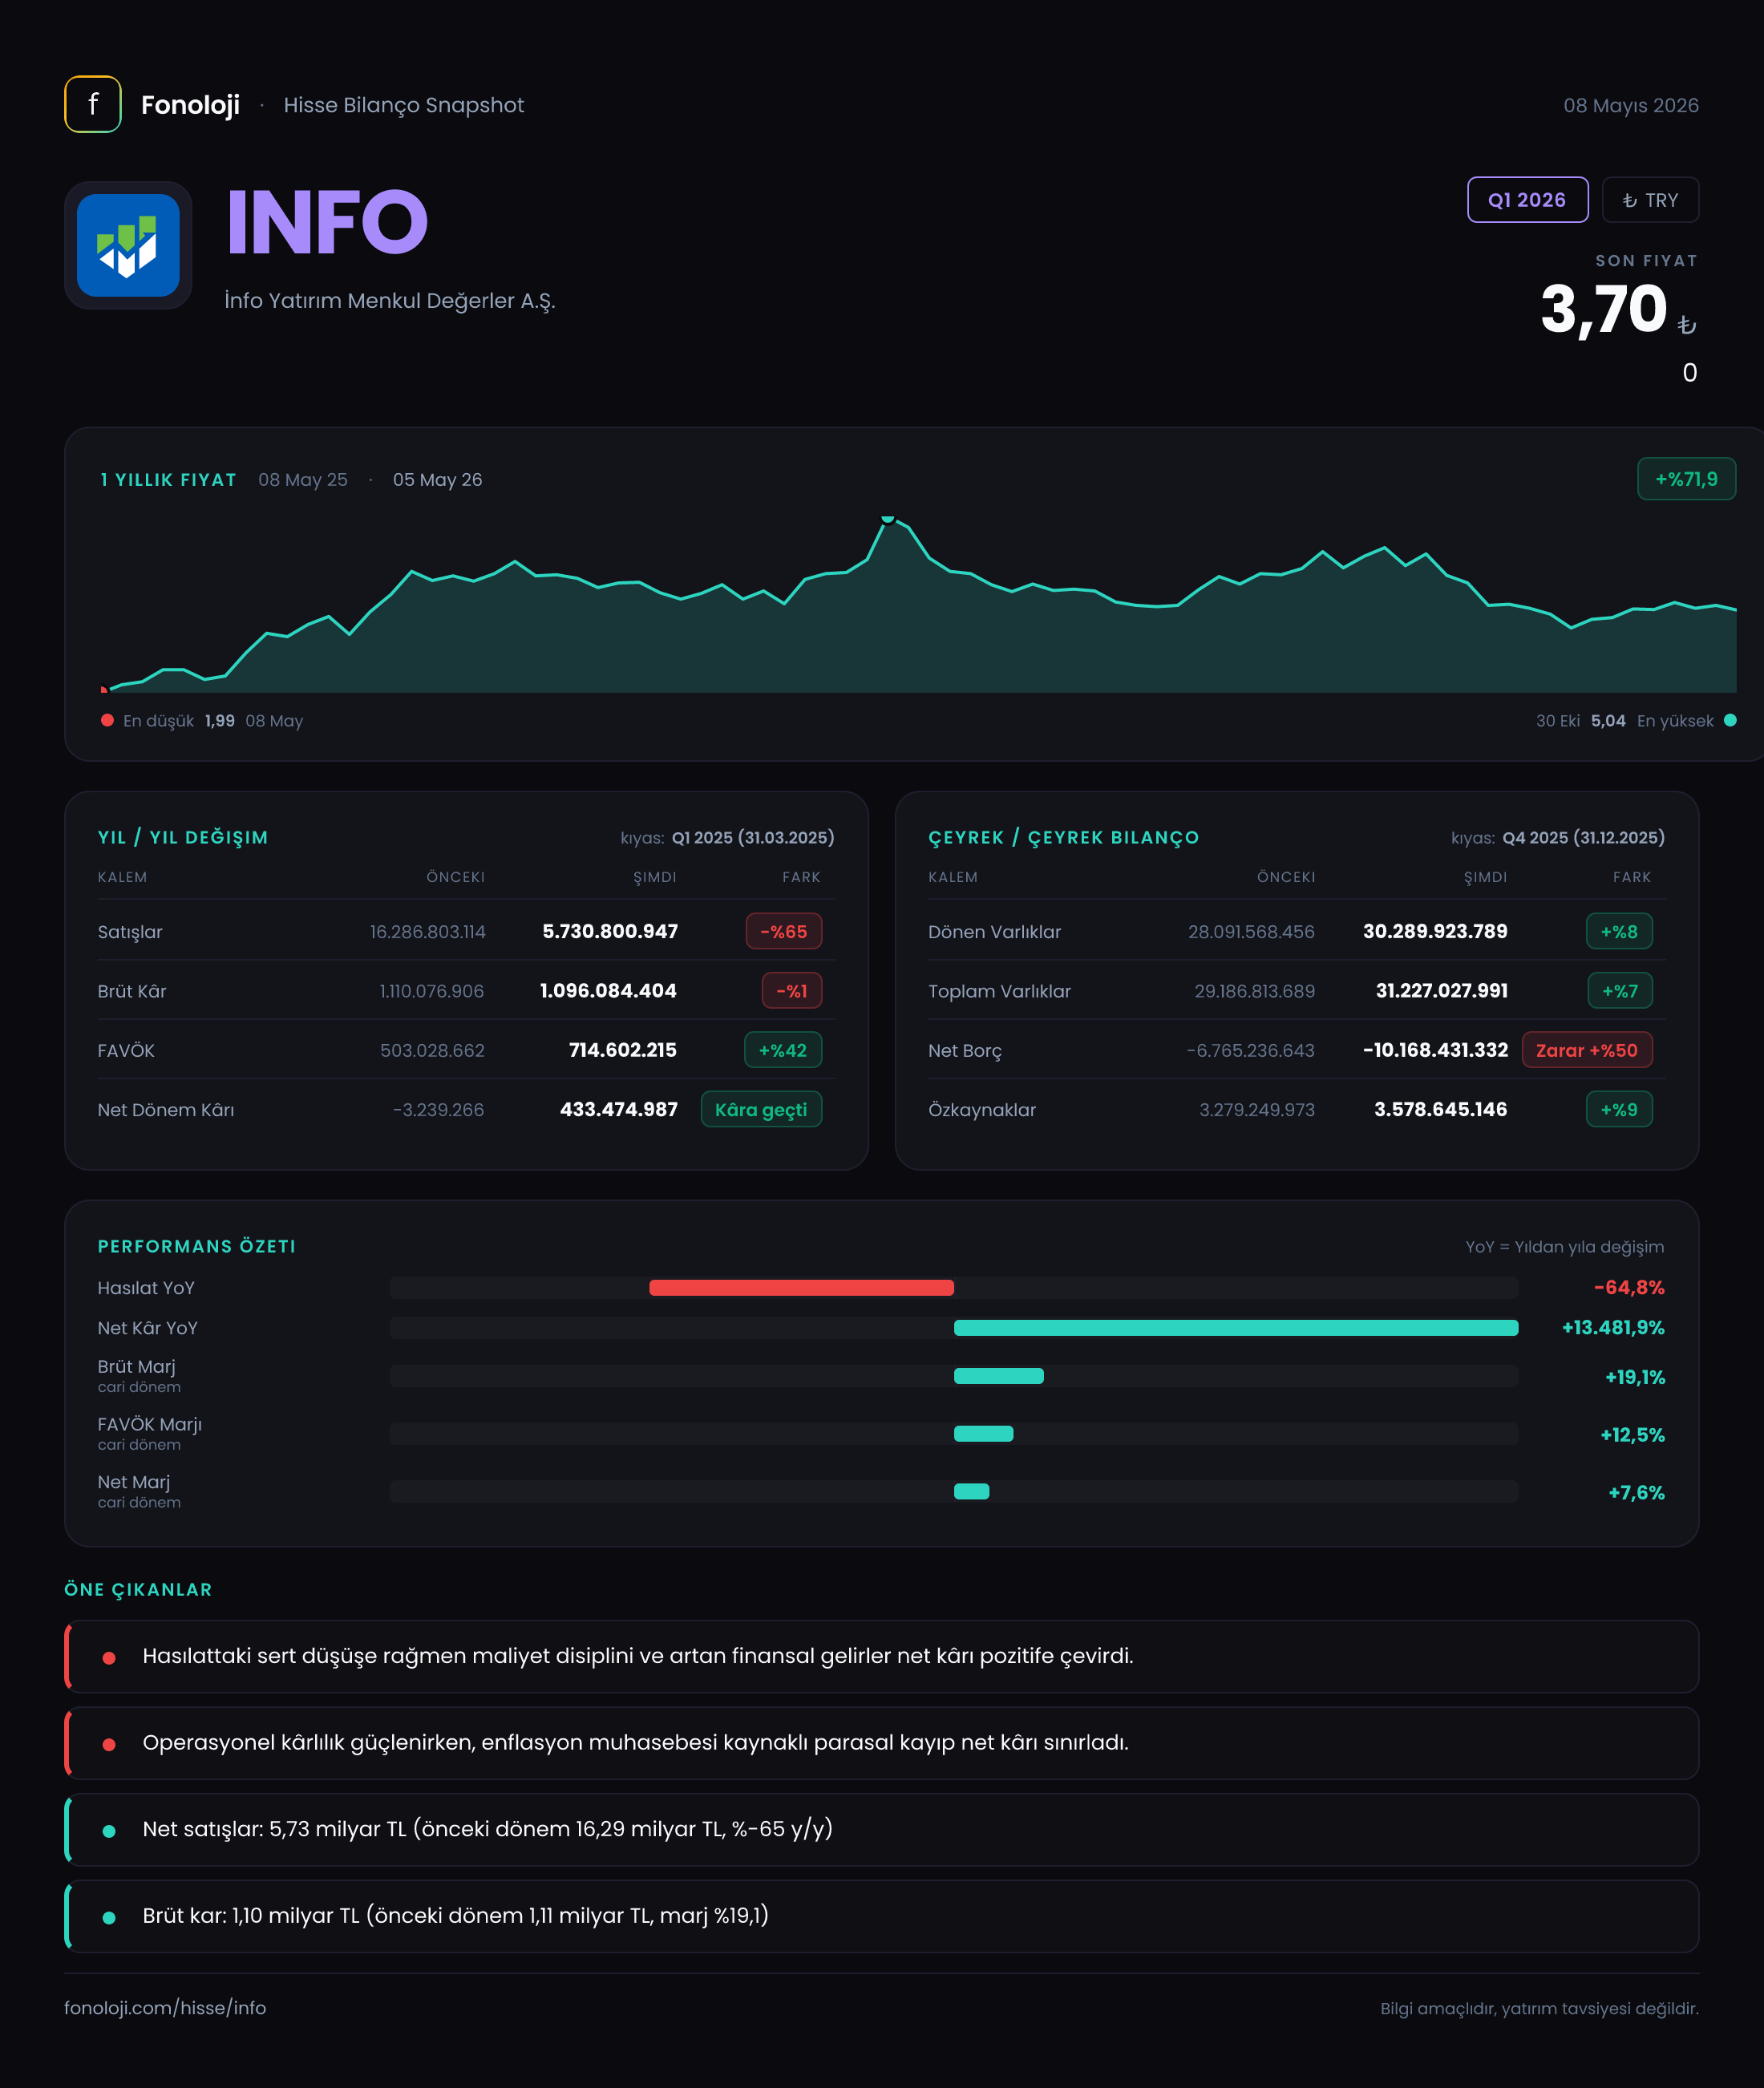
Task: Click the "Kâra geçti" badge
Action: tap(761, 1109)
